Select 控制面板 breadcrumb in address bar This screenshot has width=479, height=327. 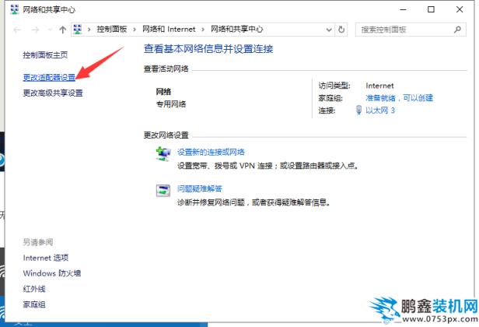pos(112,30)
